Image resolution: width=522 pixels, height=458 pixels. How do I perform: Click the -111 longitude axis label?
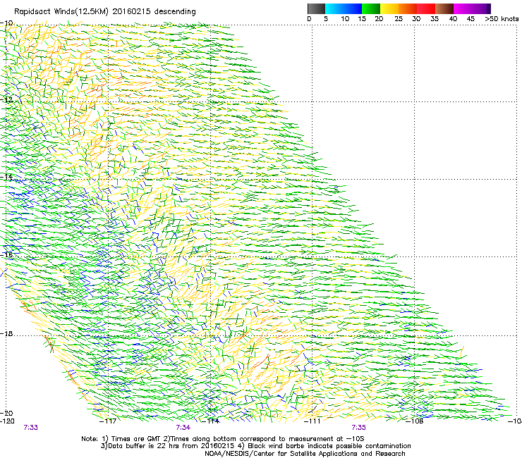[312, 421]
